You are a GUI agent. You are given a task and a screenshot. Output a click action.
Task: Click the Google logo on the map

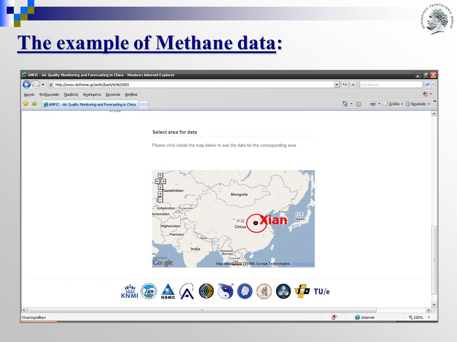coord(163,263)
